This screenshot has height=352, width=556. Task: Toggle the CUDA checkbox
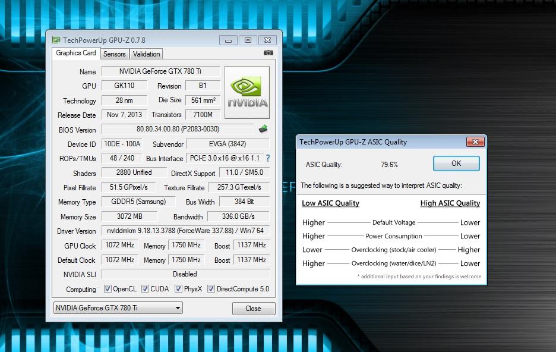(145, 289)
